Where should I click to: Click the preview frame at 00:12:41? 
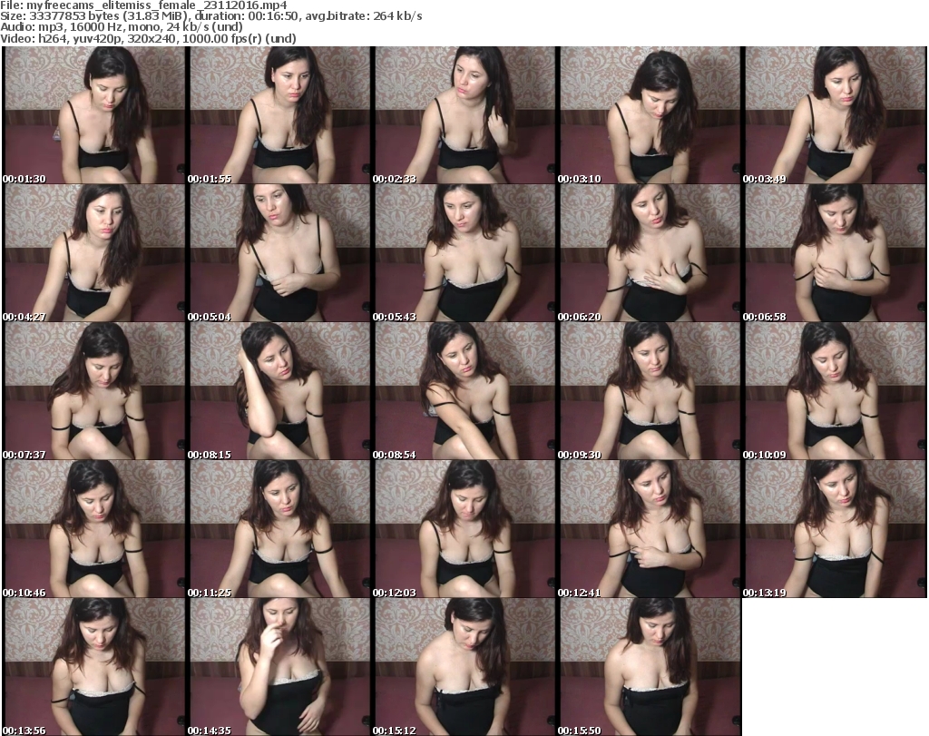(x=650, y=528)
